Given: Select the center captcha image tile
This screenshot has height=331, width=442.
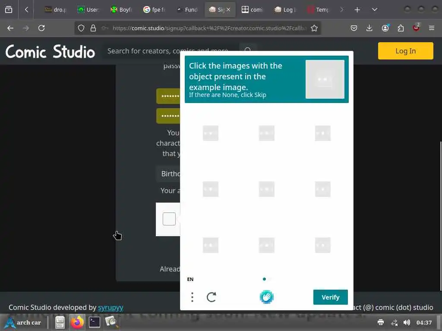Looking at the screenshot, I should click(266, 189).
